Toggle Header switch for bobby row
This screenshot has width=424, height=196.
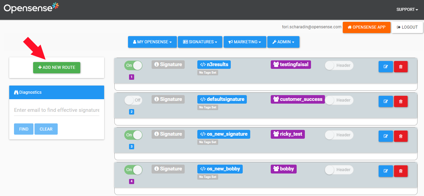point(339,170)
